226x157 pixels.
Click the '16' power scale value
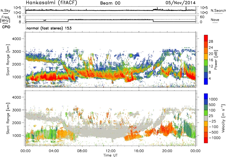pyautogui.click(x=211, y=60)
